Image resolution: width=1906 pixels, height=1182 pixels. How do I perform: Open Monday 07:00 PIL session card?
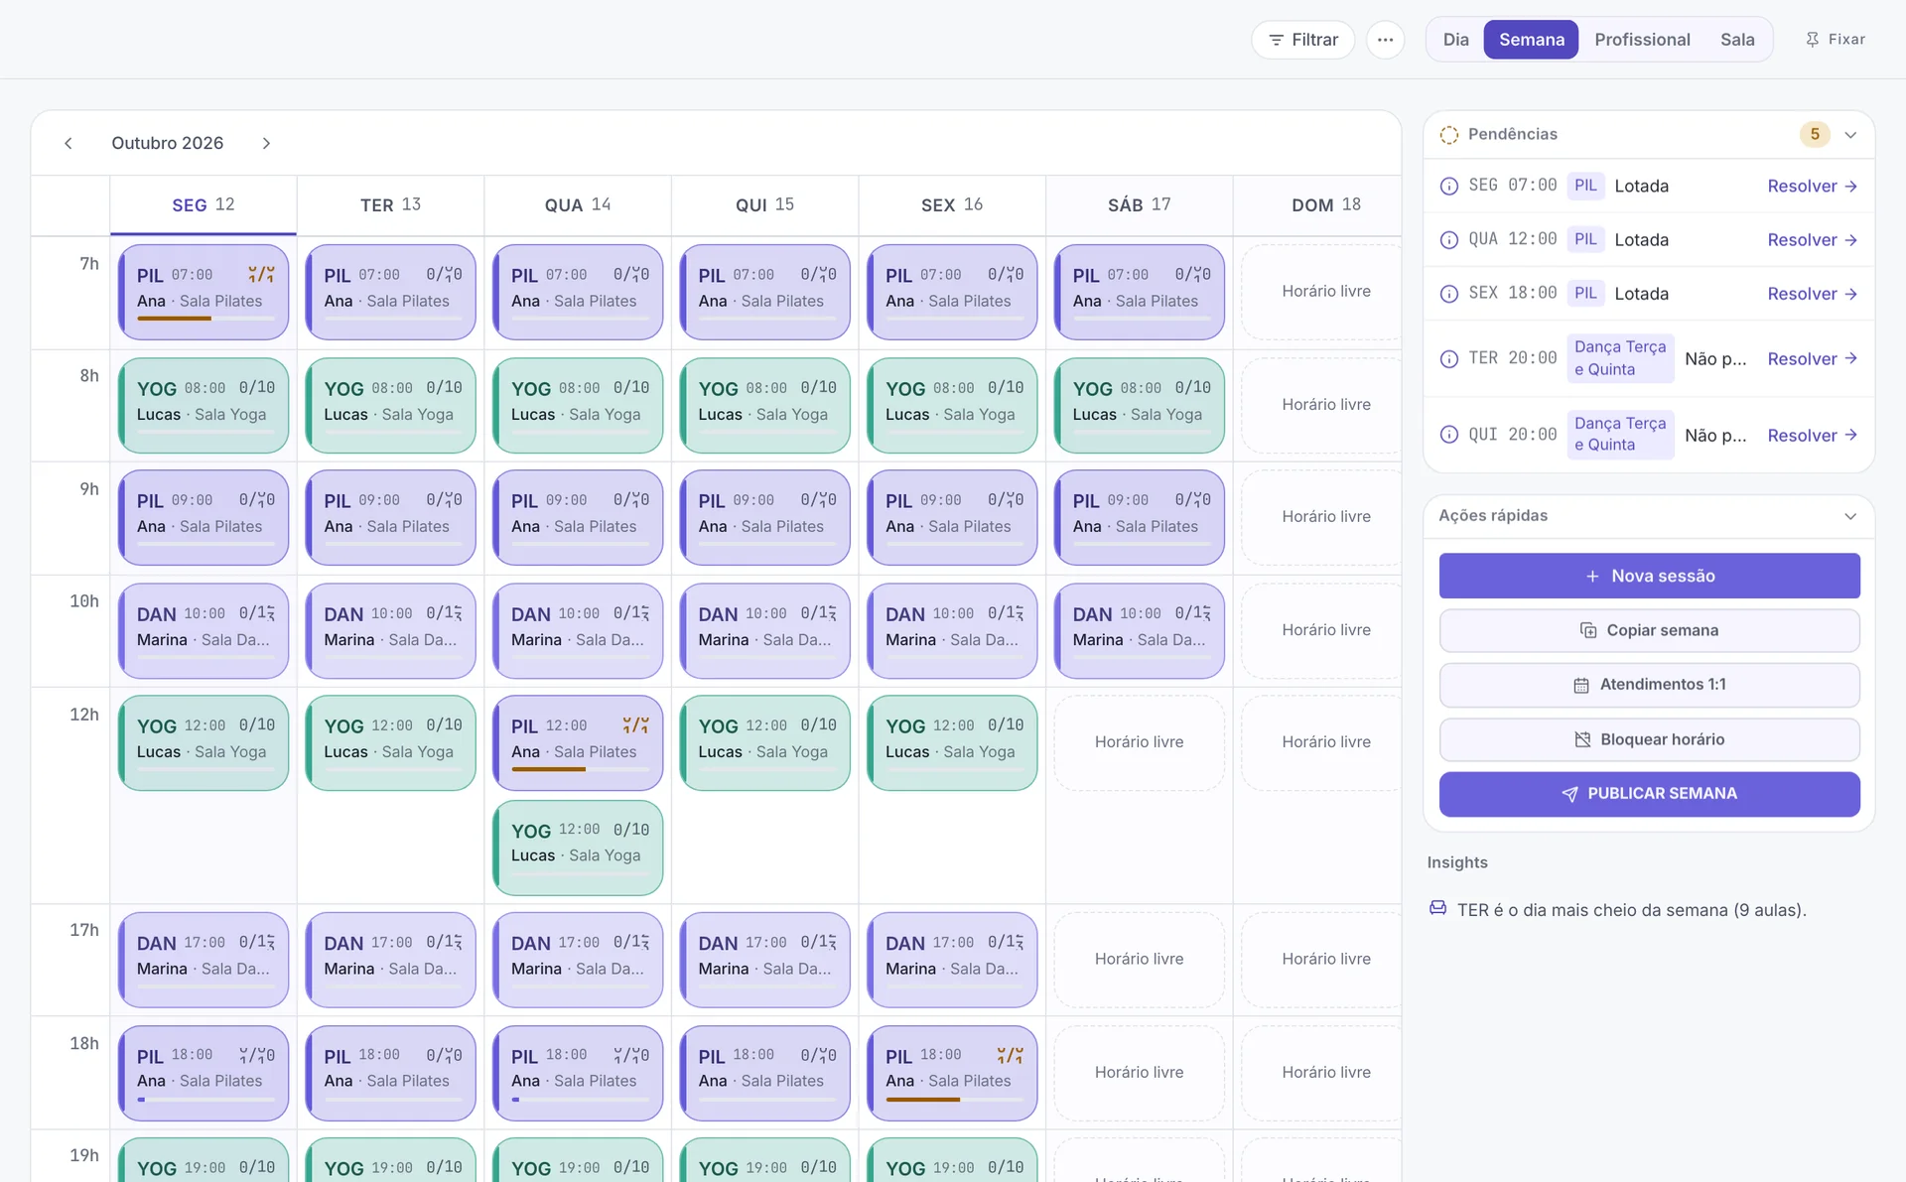(204, 292)
